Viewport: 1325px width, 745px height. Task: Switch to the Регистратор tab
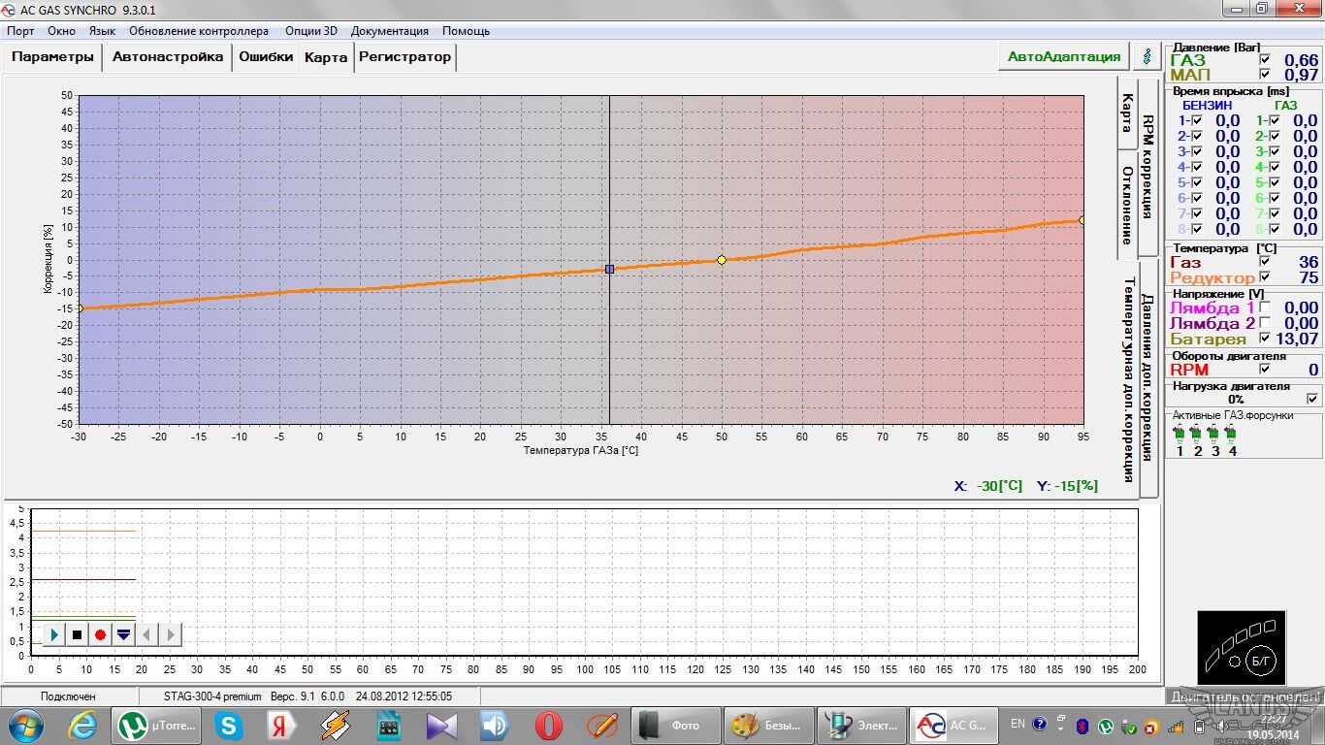[x=405, y=56]
